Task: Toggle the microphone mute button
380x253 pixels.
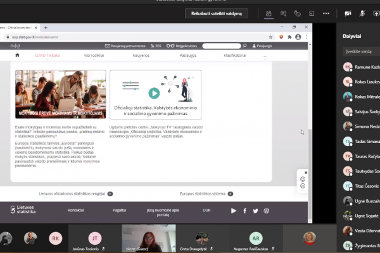Action: [362, 13]
